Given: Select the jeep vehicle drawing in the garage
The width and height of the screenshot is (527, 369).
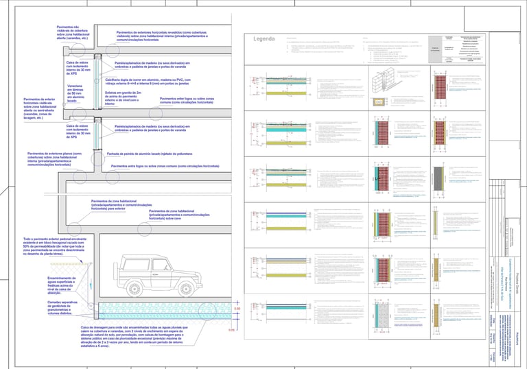Looking at the screenshot, I should coord(158,276).
